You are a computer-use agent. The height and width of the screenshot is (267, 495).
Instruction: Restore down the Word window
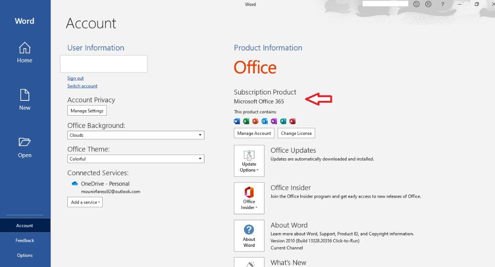(477, 4)
